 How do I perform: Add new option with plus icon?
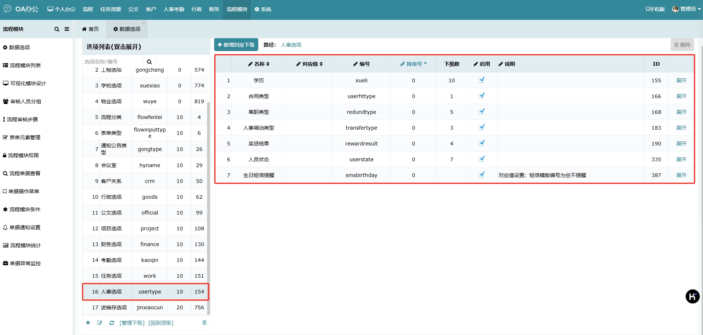click(88, 323)
